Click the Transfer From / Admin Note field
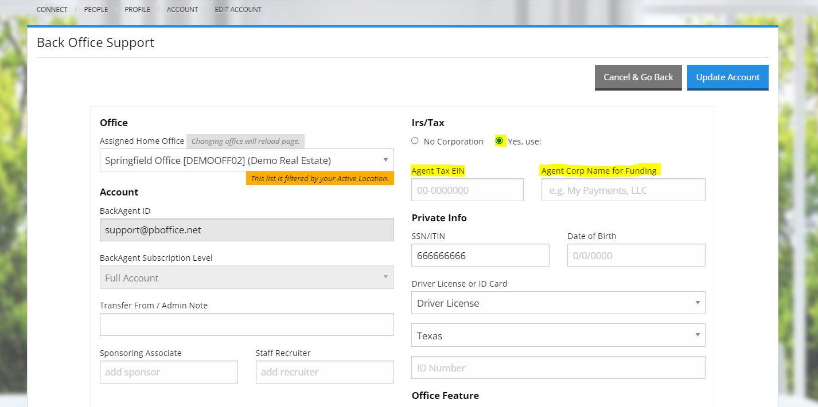Viewport: 818px width, 407px height. [247, 324]
